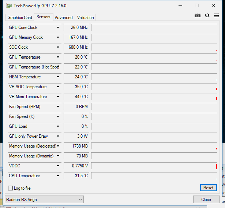
Task: Expand the Fan Speed (%) dropdown
Action: 58,116
